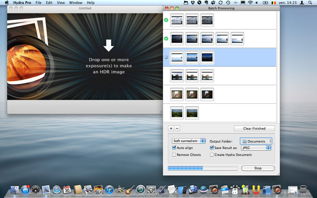Select the fifth thumbnail in second batch row
The width and height of the screenshot is (317, 198).
pyautogui.click(x=237, y=38)
